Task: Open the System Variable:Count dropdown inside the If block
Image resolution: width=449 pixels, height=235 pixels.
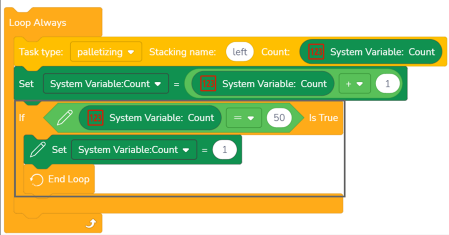Action: tap(134, 150)
